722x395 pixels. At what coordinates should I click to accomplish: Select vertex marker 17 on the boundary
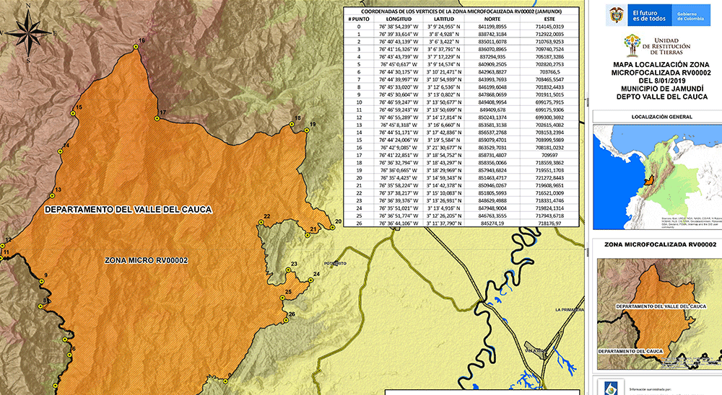click(157, 117)
